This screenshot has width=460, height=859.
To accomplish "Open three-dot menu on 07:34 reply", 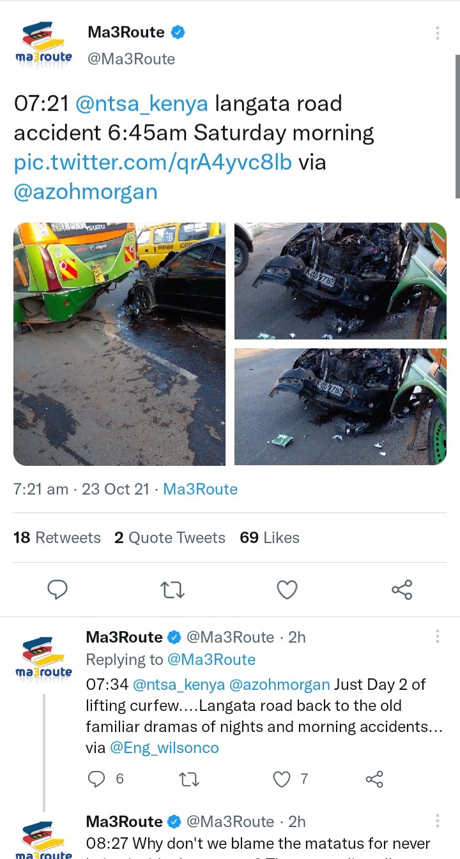I will (438, 636).
